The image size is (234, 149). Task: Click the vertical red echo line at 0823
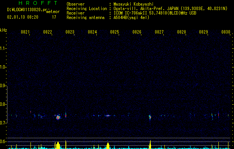66,115
